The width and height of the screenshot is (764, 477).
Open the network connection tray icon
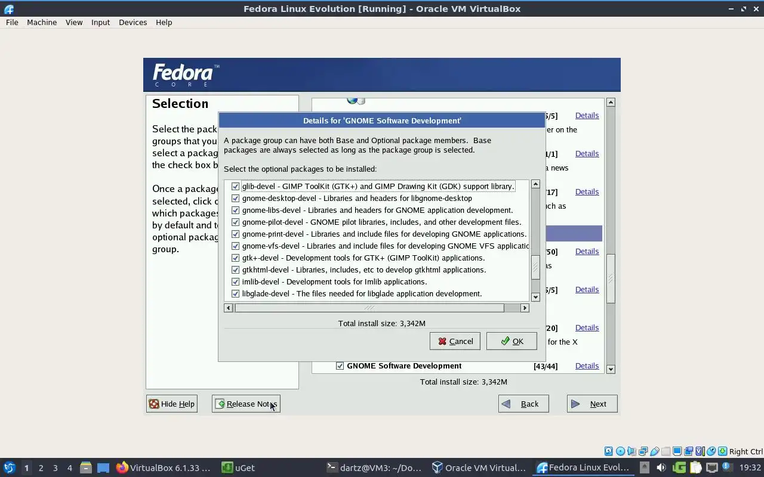(x=712, y=467)
